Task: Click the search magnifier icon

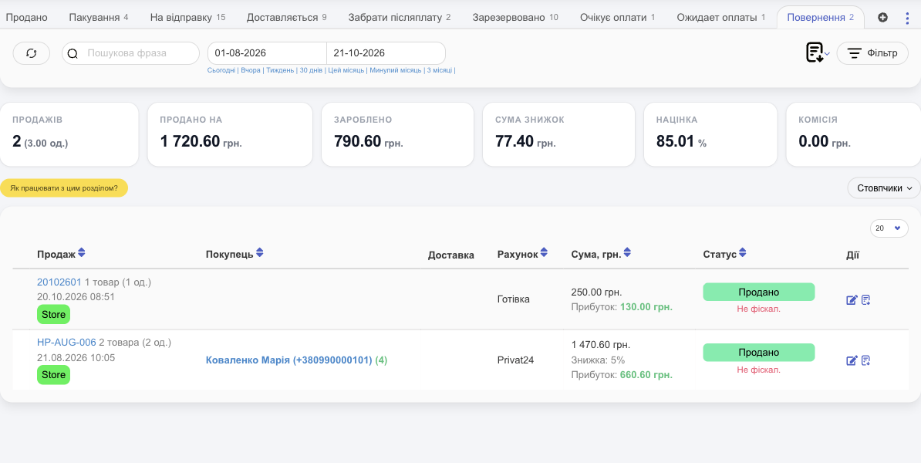Action: tap(73, 53)
